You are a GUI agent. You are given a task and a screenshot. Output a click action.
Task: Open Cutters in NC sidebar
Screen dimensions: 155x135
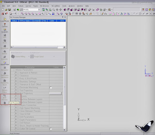(x=5, y=25)
